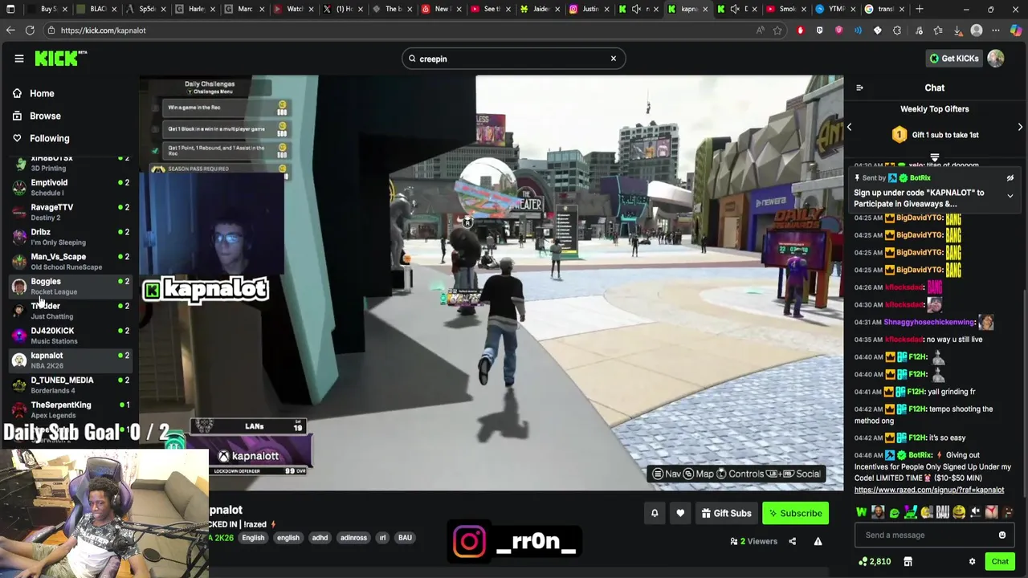Click the adhd tag
The image size is (1028, 578).
pyautogui.click(x=320, y=538)
